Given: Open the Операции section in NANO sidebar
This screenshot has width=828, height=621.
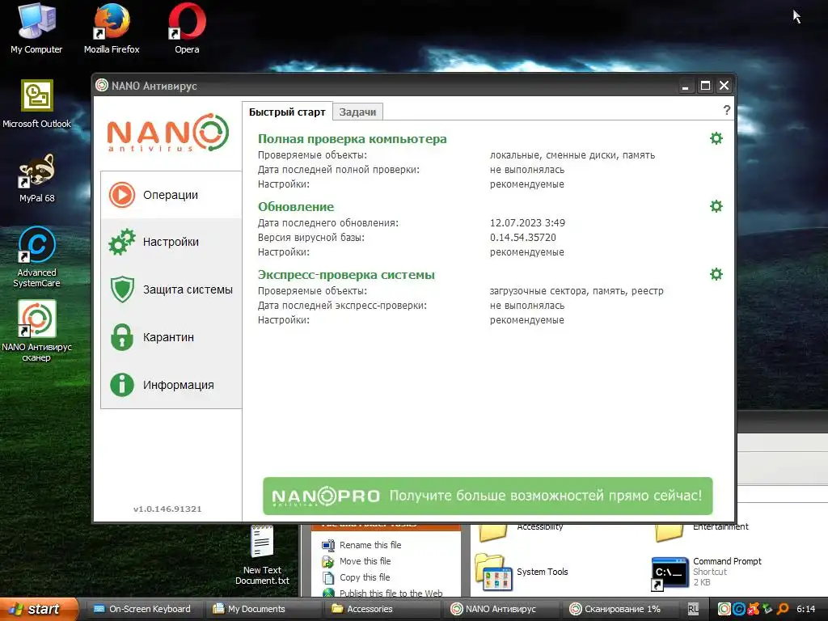Looking at the screenshot, I should (171, 195).
